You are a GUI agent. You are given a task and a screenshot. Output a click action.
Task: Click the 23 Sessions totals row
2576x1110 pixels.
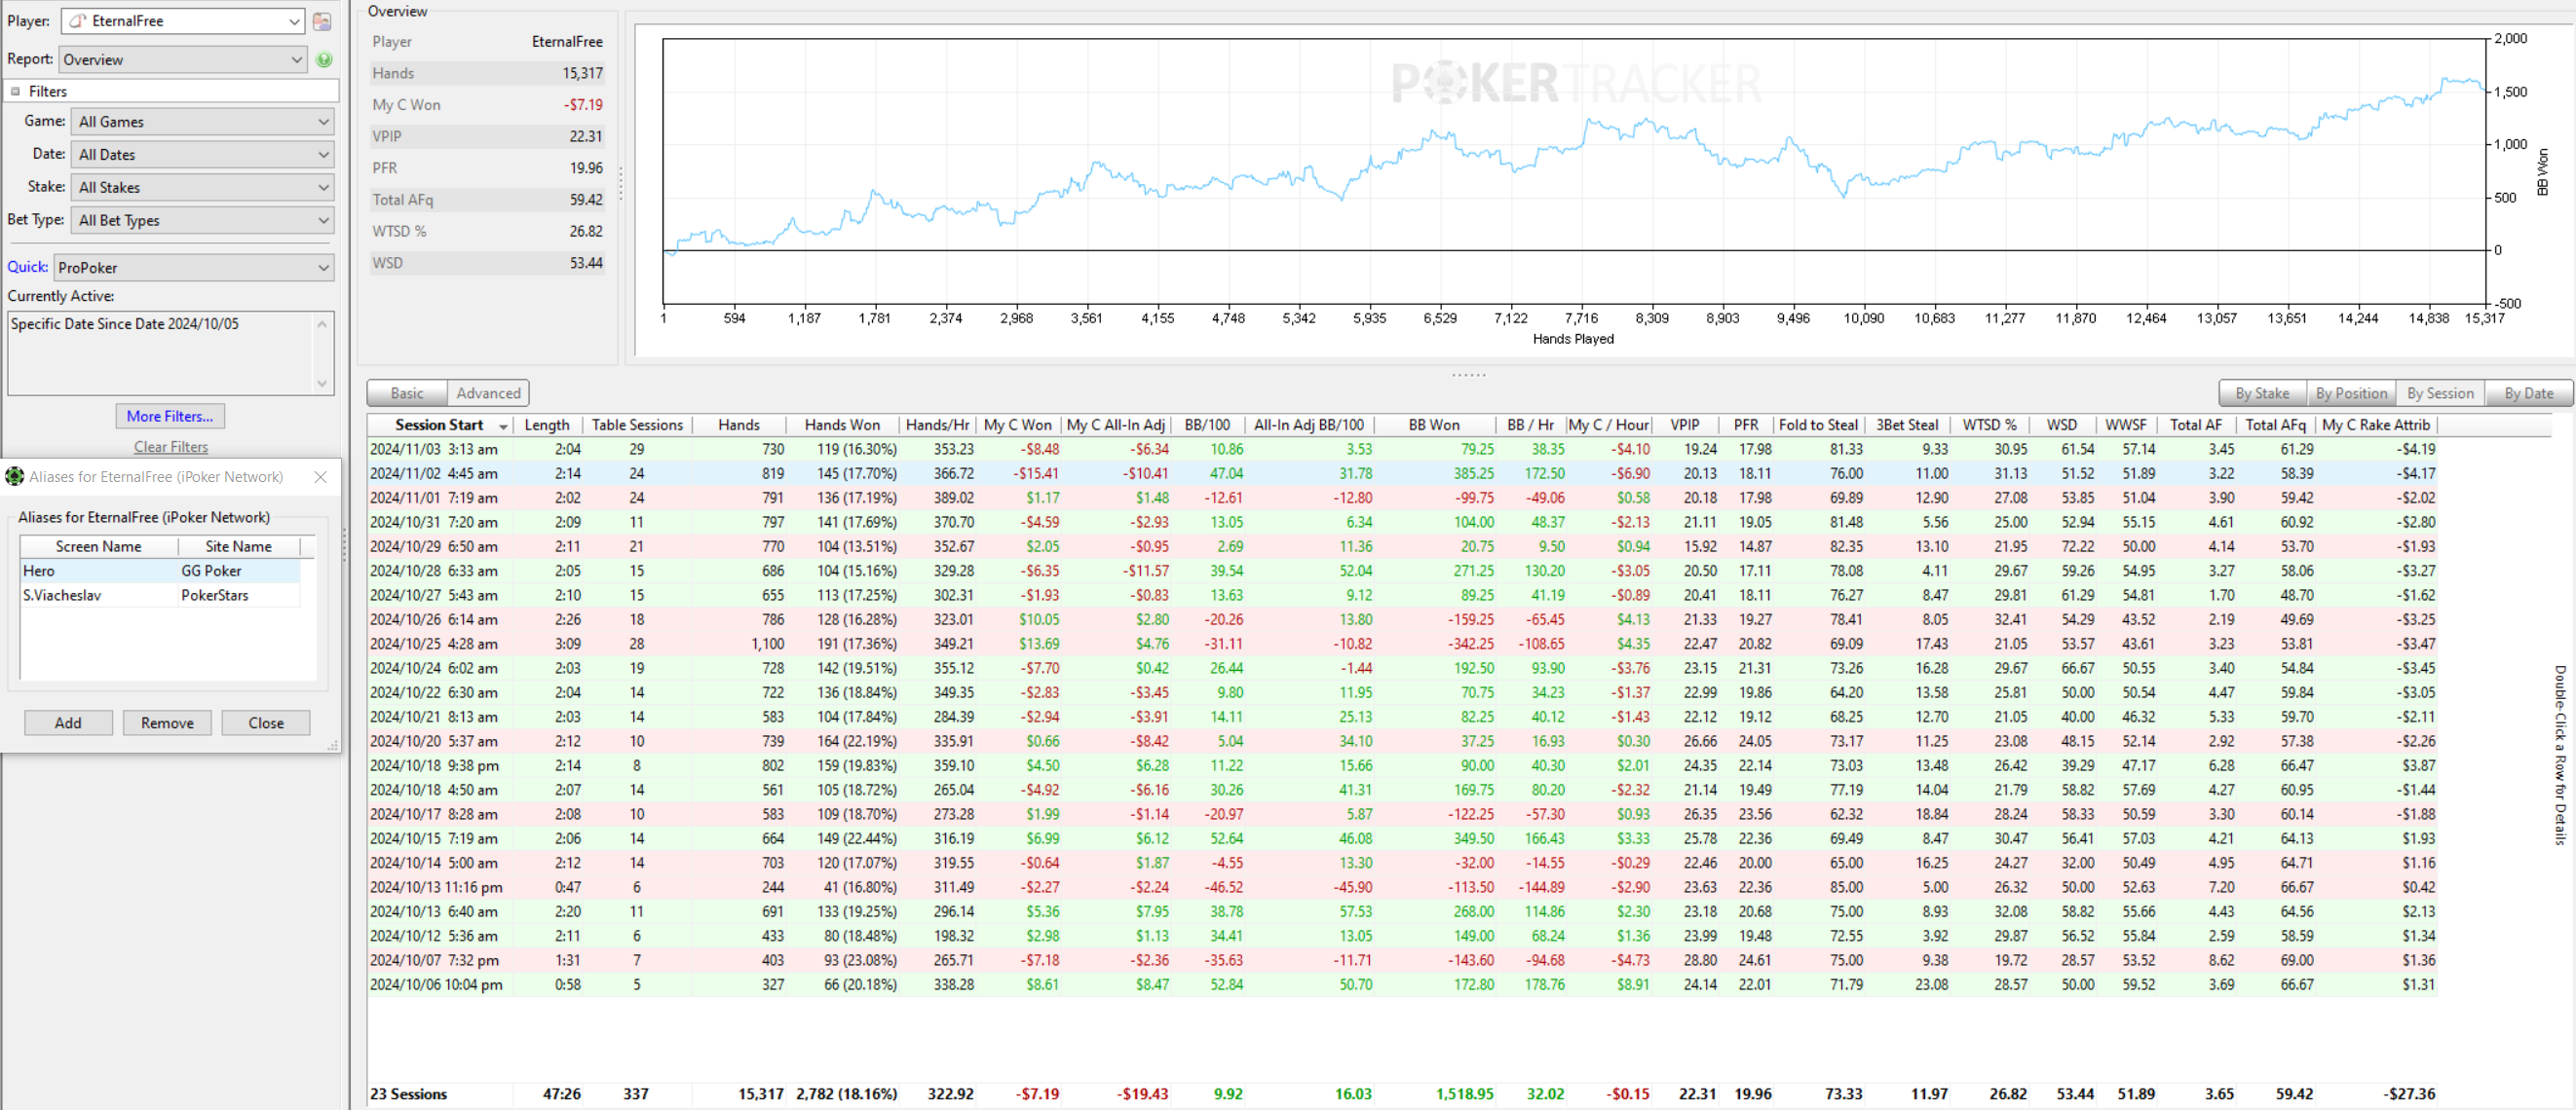[x=1402, y=1095]
